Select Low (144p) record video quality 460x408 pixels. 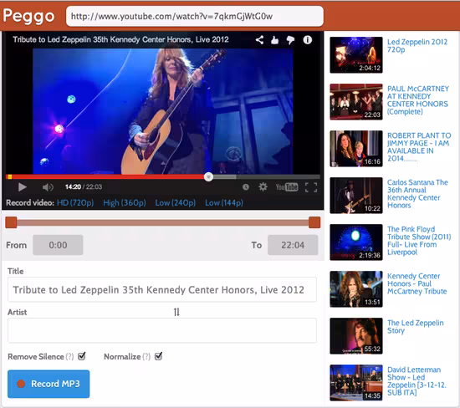click(x=224, y=203)
